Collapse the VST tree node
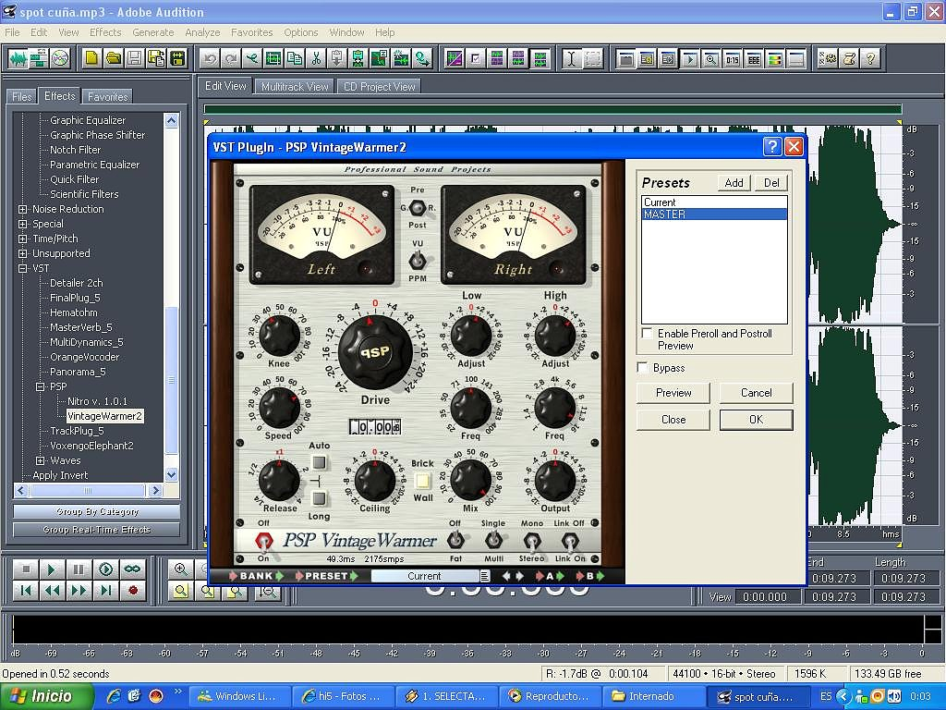This screenshot has height=710, width=946. (x=23, y=268)
